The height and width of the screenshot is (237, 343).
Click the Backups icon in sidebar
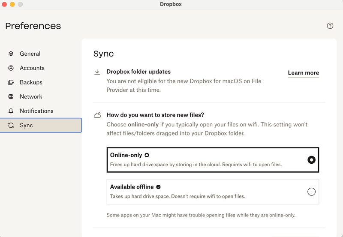point(11,82)
